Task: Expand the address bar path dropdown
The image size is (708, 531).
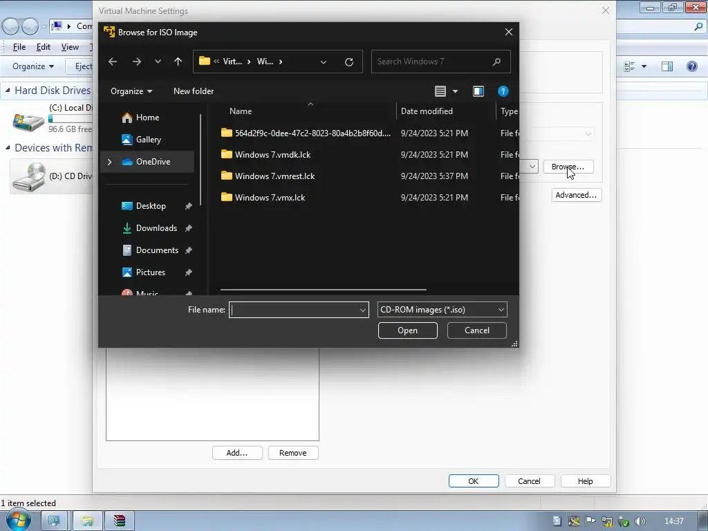Action: 324,62
